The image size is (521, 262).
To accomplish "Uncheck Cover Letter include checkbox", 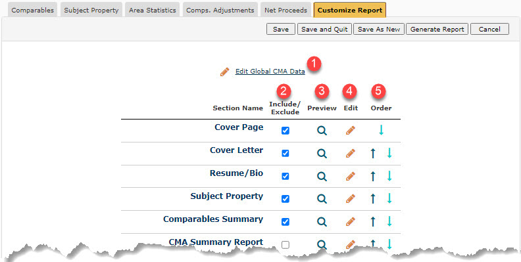I will [x=285, y=154].
